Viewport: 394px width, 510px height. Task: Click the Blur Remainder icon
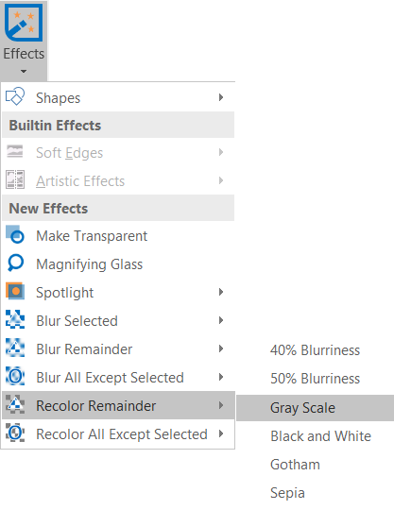(x=15, y=348)
